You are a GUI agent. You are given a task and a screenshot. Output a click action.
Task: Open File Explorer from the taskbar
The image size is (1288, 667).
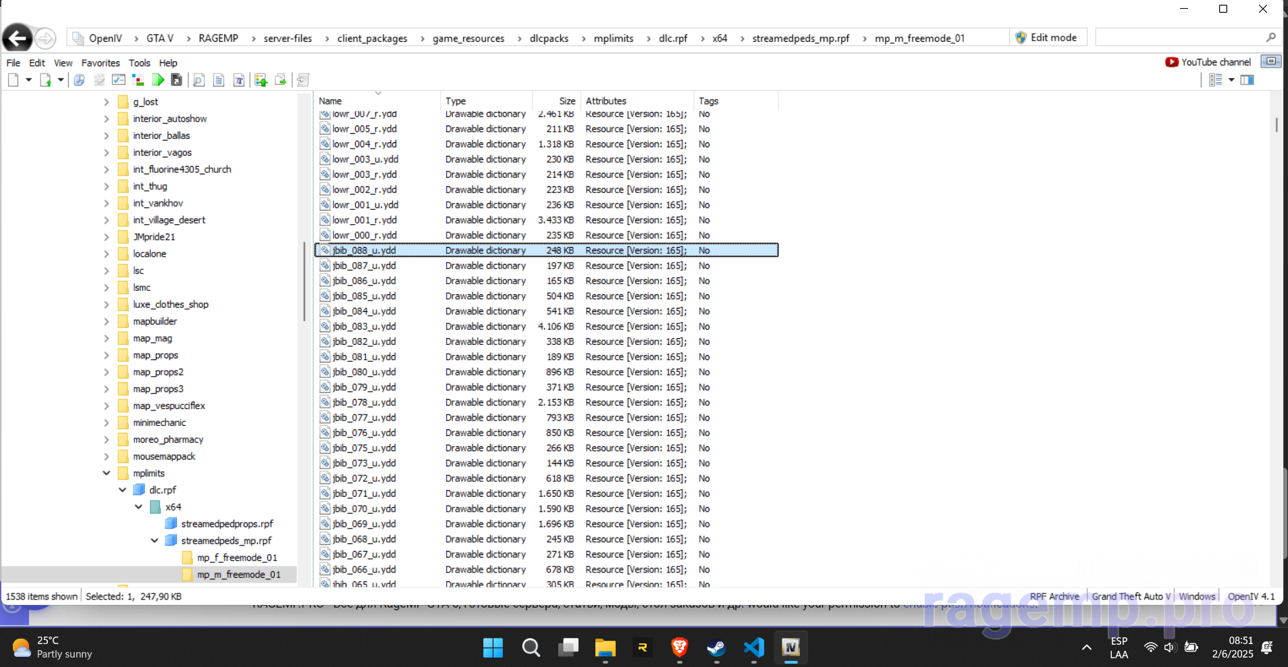605,648
